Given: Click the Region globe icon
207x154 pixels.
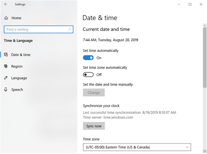Looking at the screenshot, I should coord(6,66).
